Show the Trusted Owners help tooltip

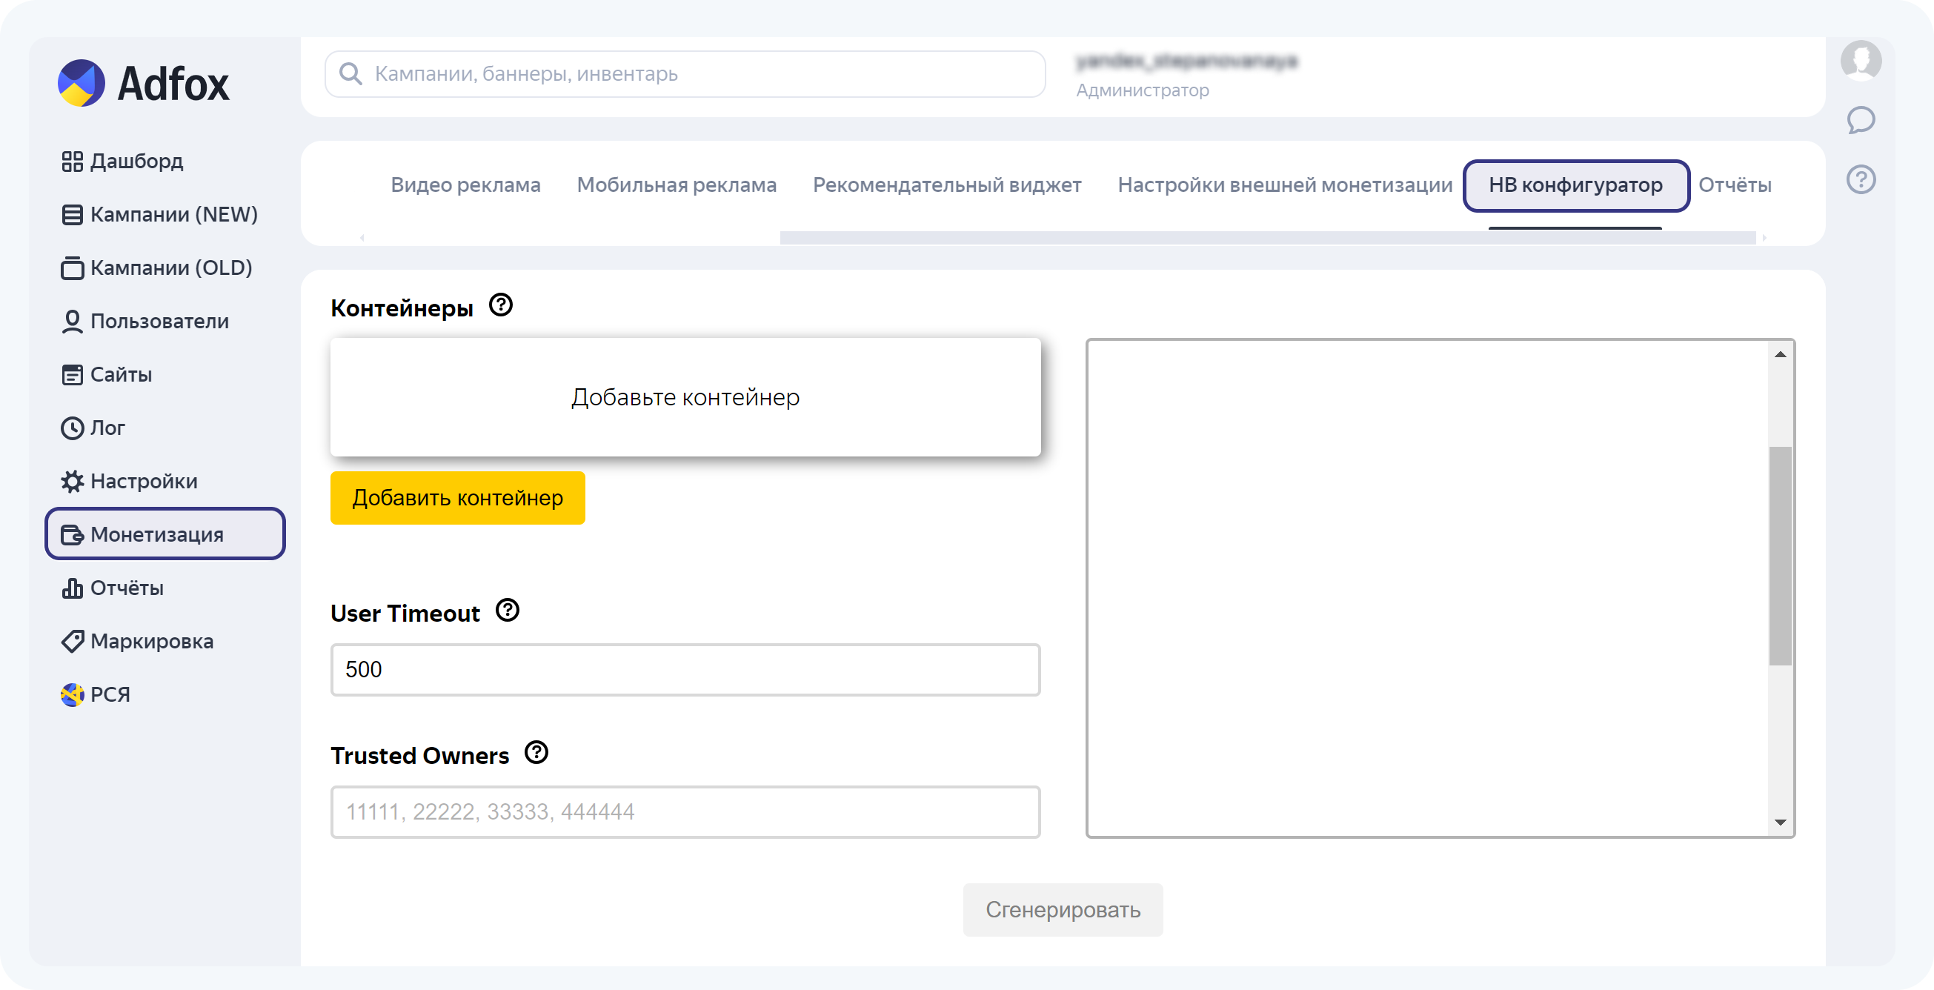click(x=536, y=752)
